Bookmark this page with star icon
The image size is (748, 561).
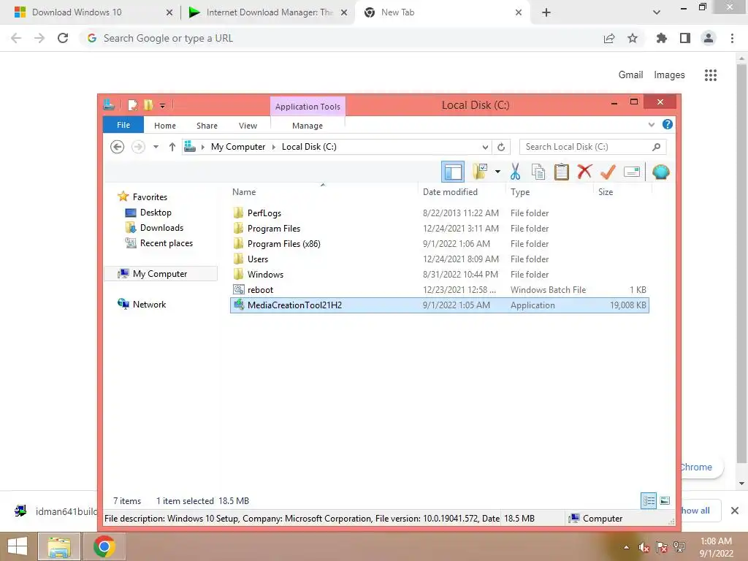(632, 38)
